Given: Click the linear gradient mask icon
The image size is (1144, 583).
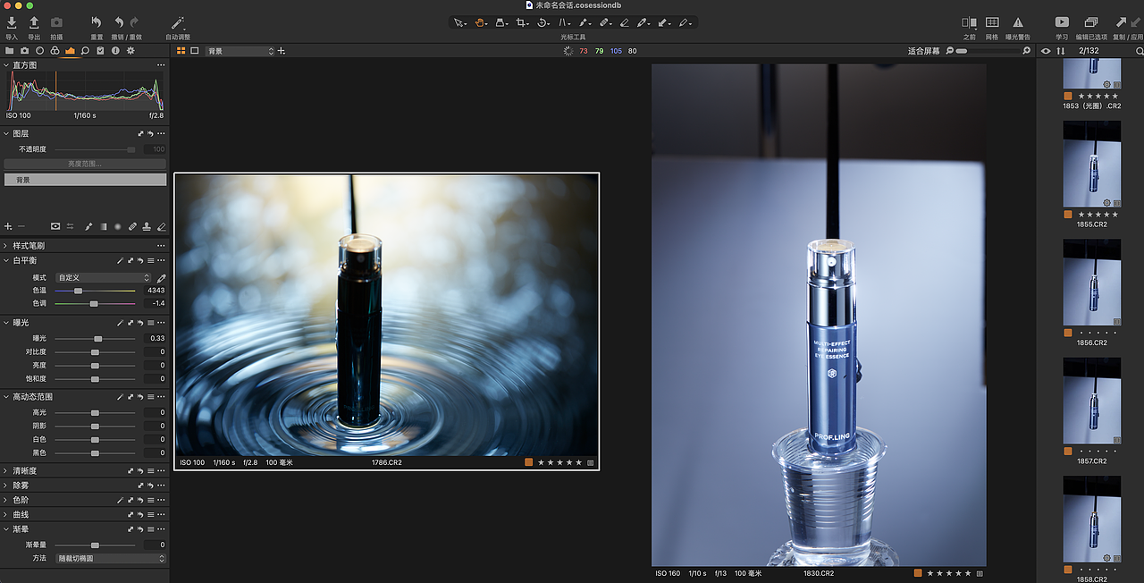Looking at the screenshot, I should [103, 226].
